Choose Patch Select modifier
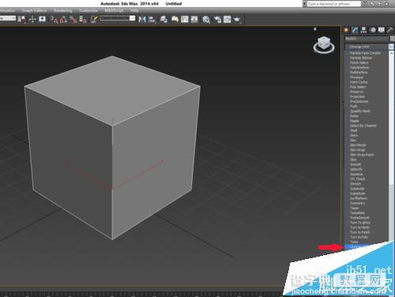Image resolution: width=395 pixels, height=297 pixels. (x=359, y=62)
